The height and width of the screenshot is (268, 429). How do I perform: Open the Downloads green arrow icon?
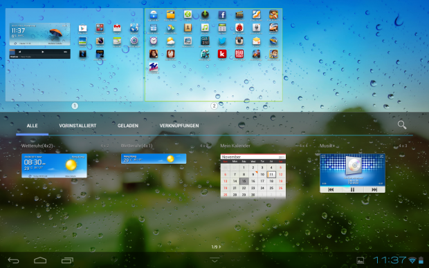point(205,15)
